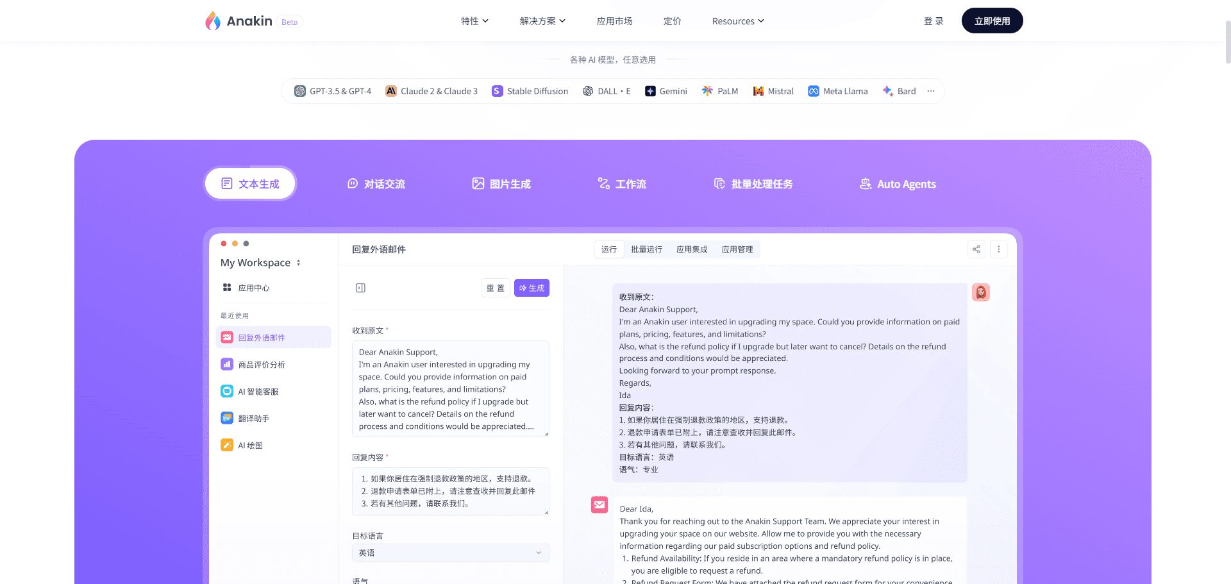Click the Anakin flame logo icon
Screen dimensions: 1231x584
[x=213, y=21]
